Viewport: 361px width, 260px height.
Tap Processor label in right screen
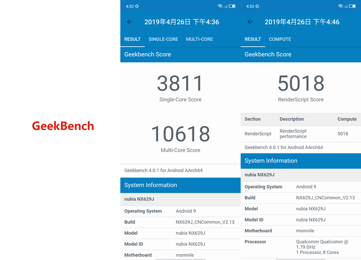[255, 242]
